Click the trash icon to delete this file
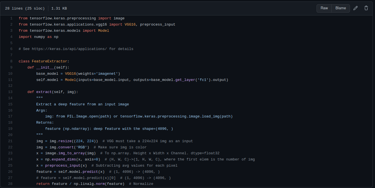Viewport: 375px width, 188px height. (366, 8)
